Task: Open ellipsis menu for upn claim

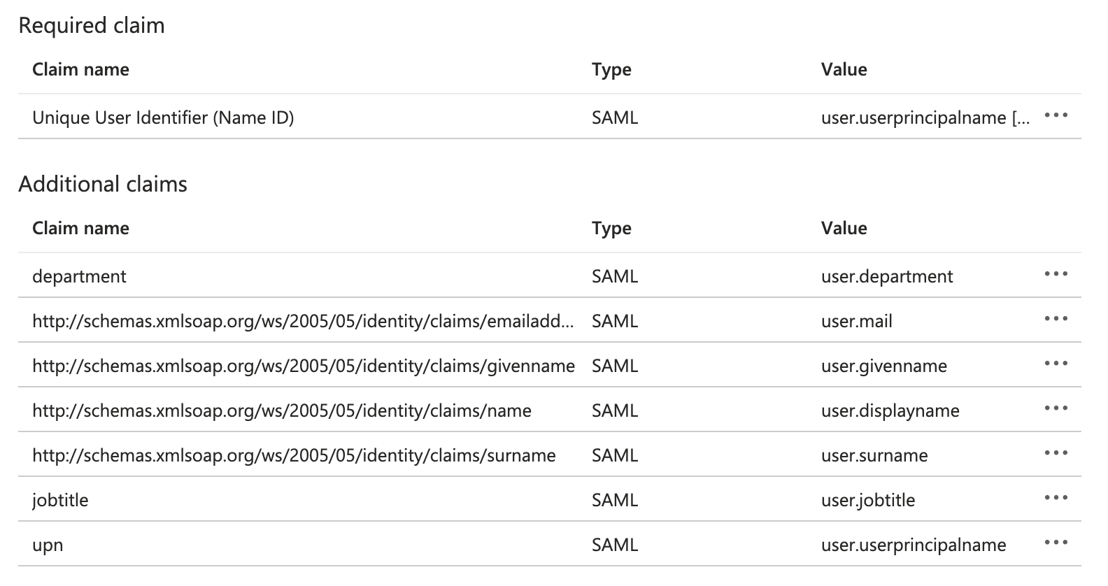Action: 1056,543
